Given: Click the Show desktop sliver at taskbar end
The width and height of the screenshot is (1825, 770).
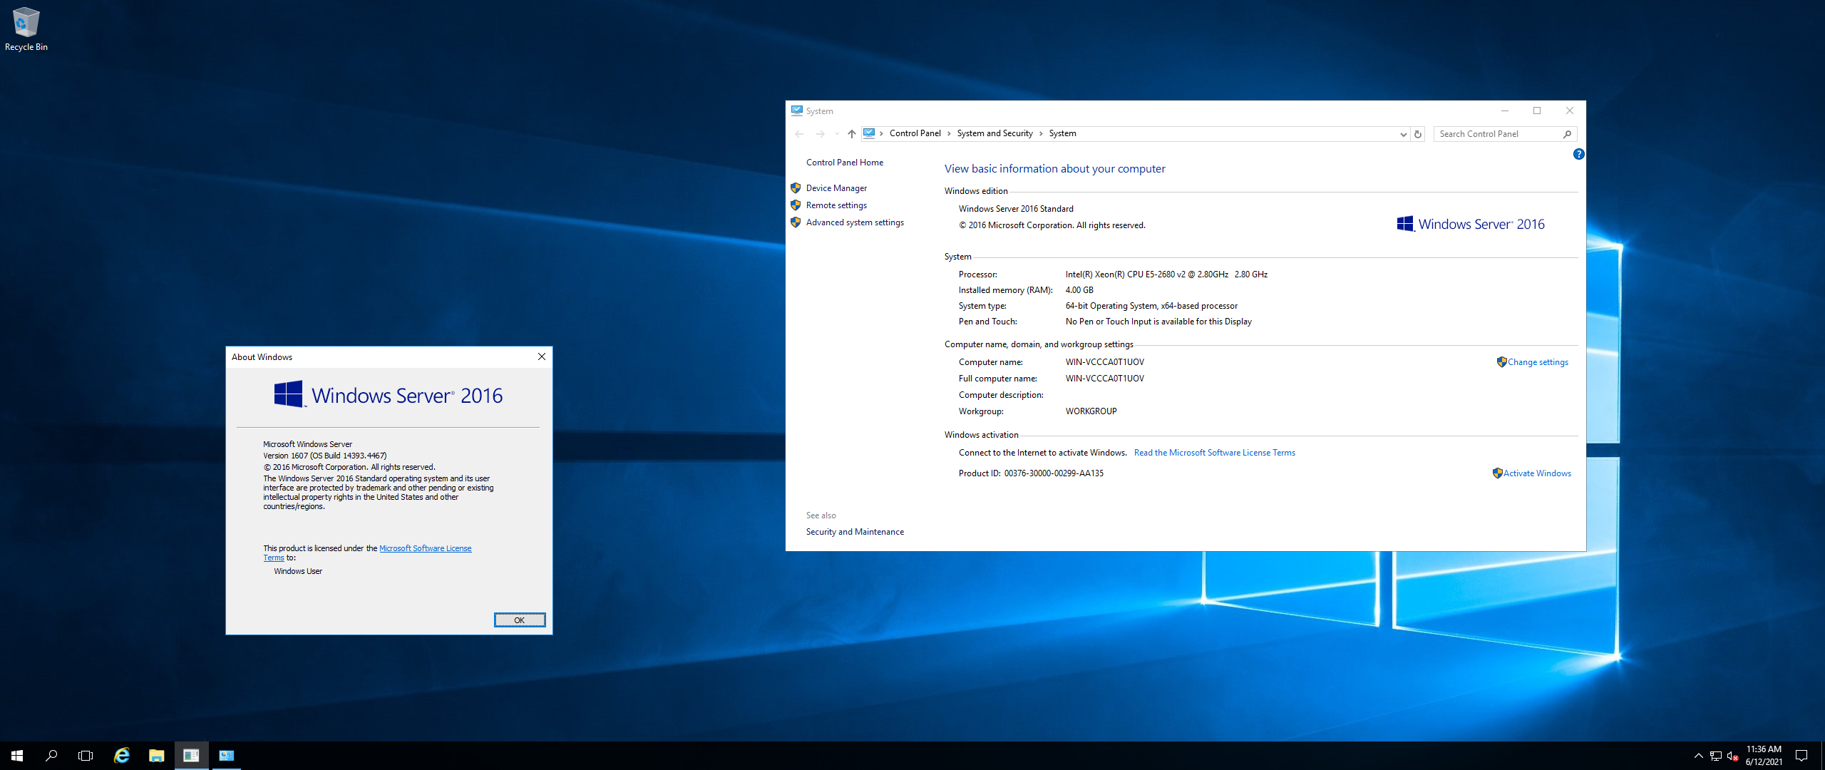Looking at the screenshot, I should click(1822, 756).
